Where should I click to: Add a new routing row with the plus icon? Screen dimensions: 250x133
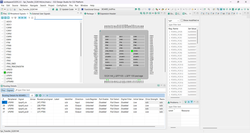(37, 95)
